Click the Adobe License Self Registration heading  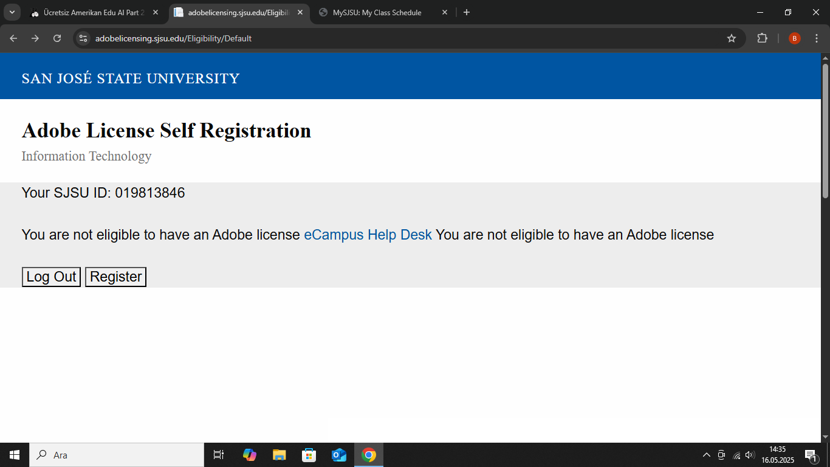coord(166,131)
